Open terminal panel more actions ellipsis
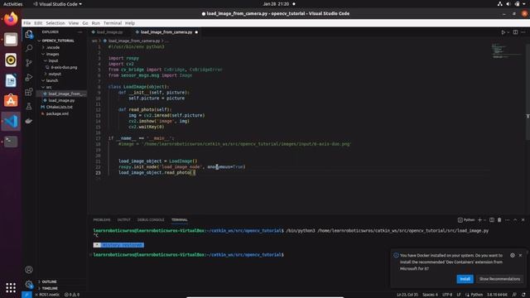This screenshot has height=298, width=530. [x=508, y=220]
